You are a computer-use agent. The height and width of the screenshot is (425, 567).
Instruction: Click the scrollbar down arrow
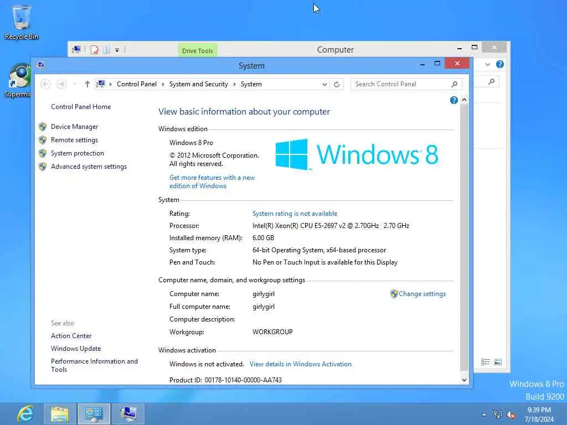point(464,380)
